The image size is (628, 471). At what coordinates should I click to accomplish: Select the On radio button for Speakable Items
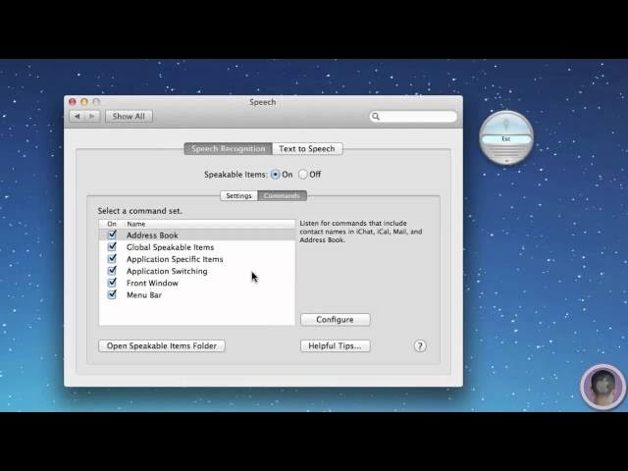click(275, 175)
